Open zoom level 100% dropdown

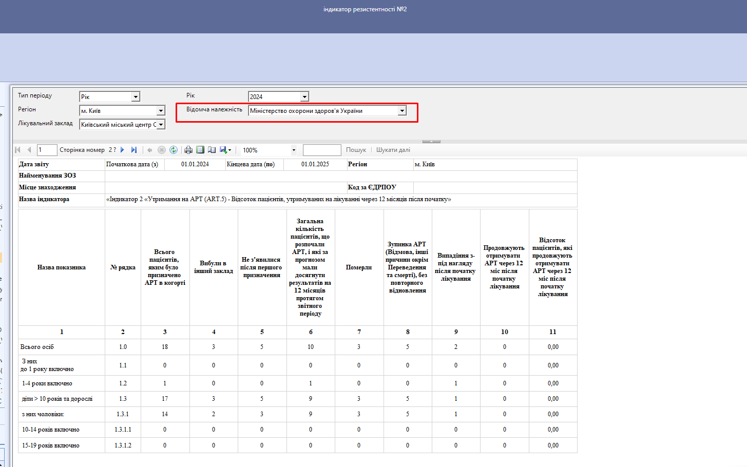[294, 150]
